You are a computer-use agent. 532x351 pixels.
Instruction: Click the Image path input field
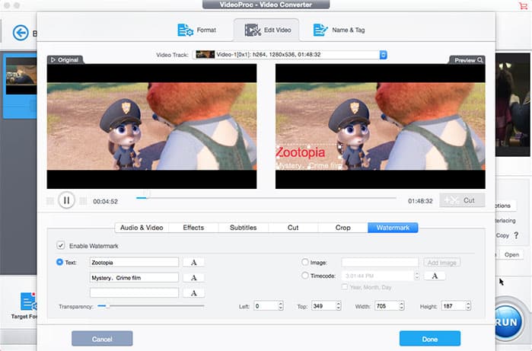click(380, 263)
